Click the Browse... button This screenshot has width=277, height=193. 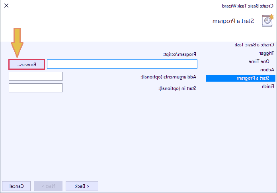click(x=27, y=65)
